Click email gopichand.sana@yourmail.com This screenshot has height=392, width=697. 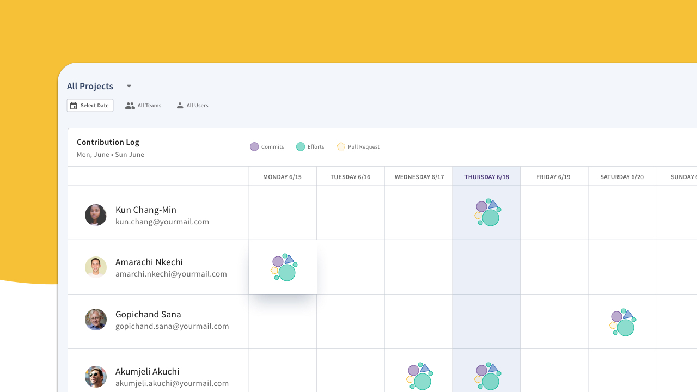pyautogui.click(x=172, y=326)
